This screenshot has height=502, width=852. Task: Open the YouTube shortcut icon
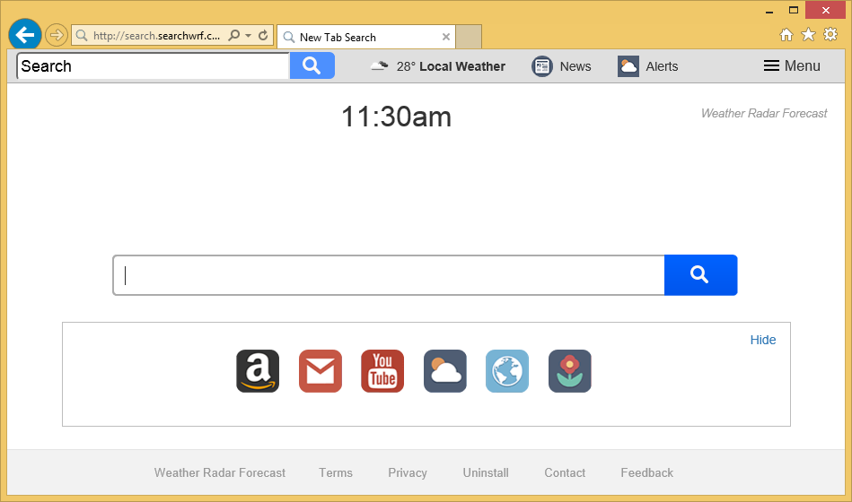pyautogui.click(x=382, y=371)
